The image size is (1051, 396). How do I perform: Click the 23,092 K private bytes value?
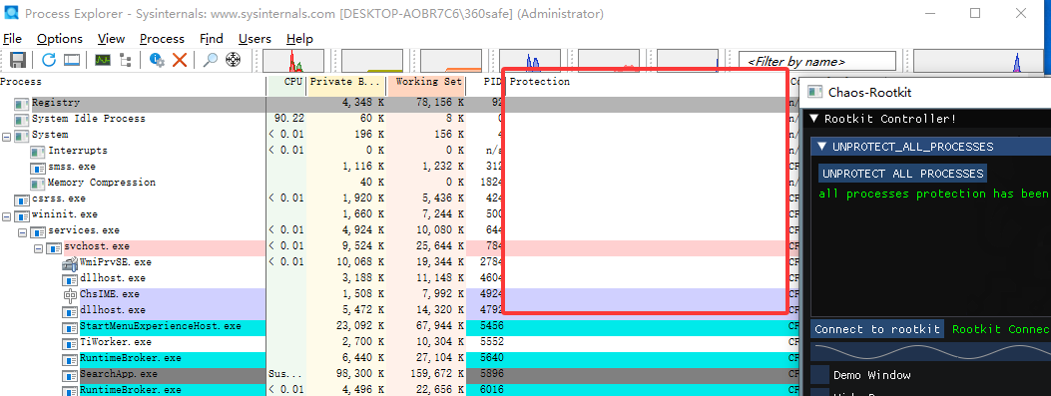(359, 326)
